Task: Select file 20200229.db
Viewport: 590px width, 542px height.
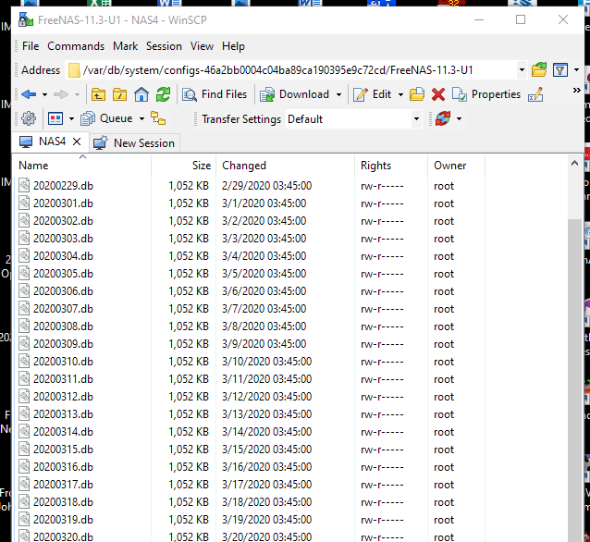Action: (x=63, y=186)
